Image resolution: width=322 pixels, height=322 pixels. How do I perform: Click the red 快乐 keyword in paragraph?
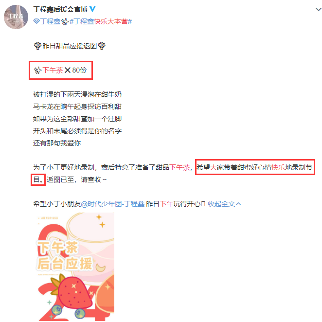point(278,167)
